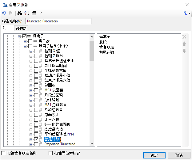The height and width of the screenshot is (160, 192).
Task: Expand the MS1 总面积 node
Action: pos(31,90)
